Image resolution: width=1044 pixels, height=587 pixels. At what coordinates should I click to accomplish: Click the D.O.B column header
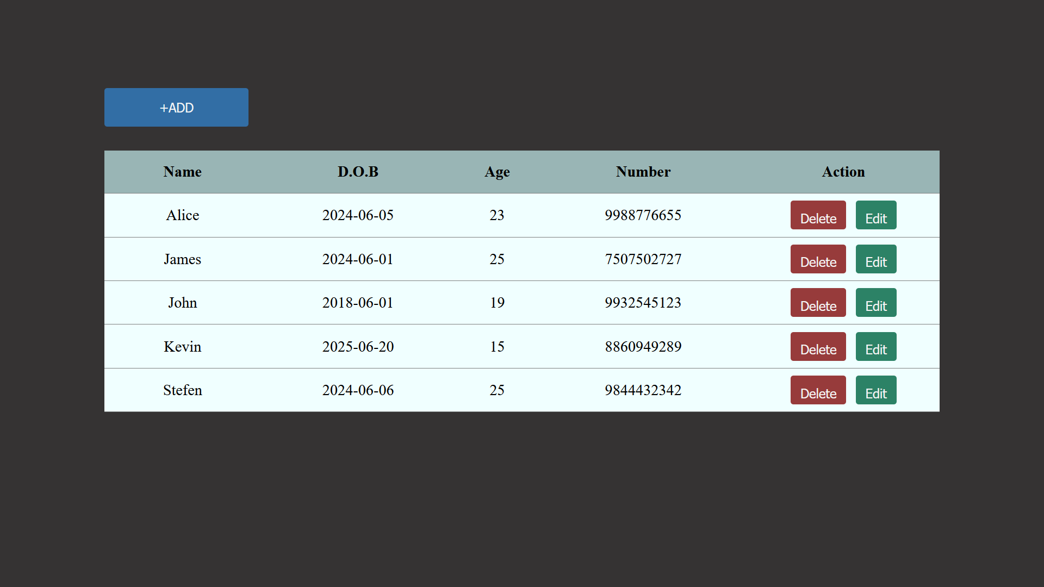tap(358, 172)
